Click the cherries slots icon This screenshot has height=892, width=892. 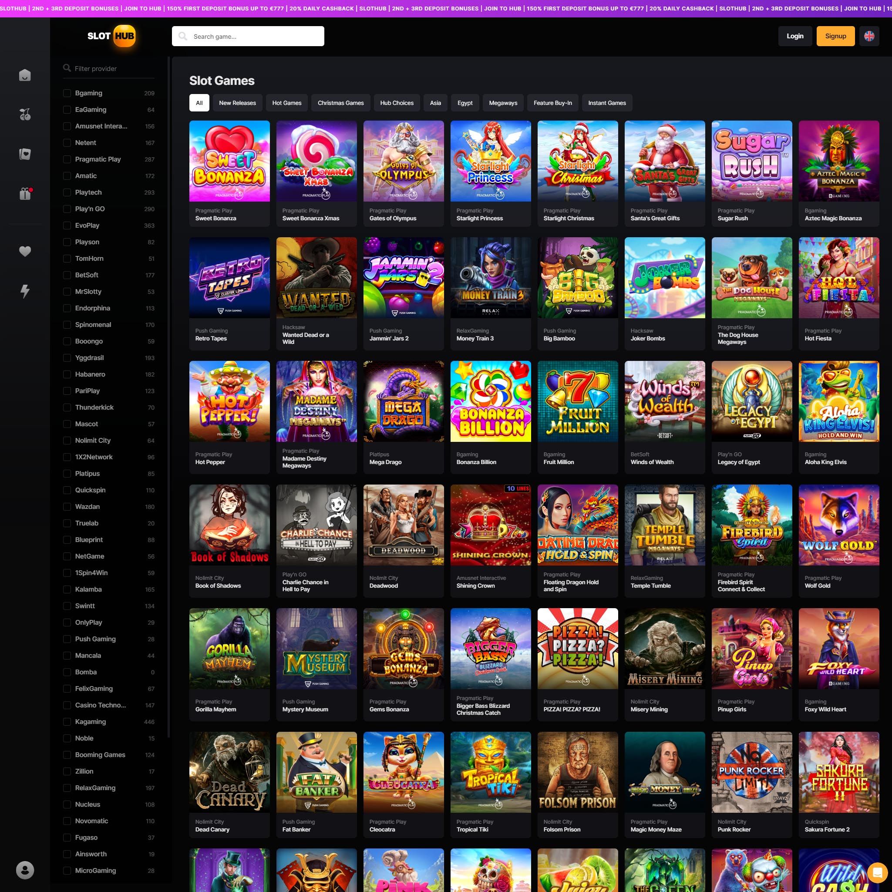point(25,114)
